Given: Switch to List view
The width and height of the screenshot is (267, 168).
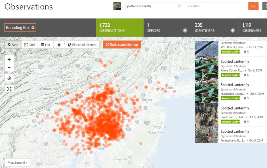Looking at the screenshot, I should pyautogui.click(x=45, y=45).
